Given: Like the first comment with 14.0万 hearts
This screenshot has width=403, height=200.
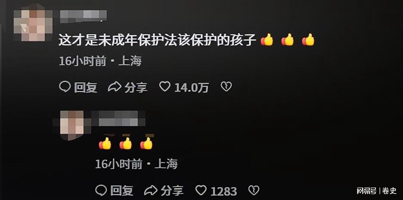Looking at the screenshot, I should point(164,87).
